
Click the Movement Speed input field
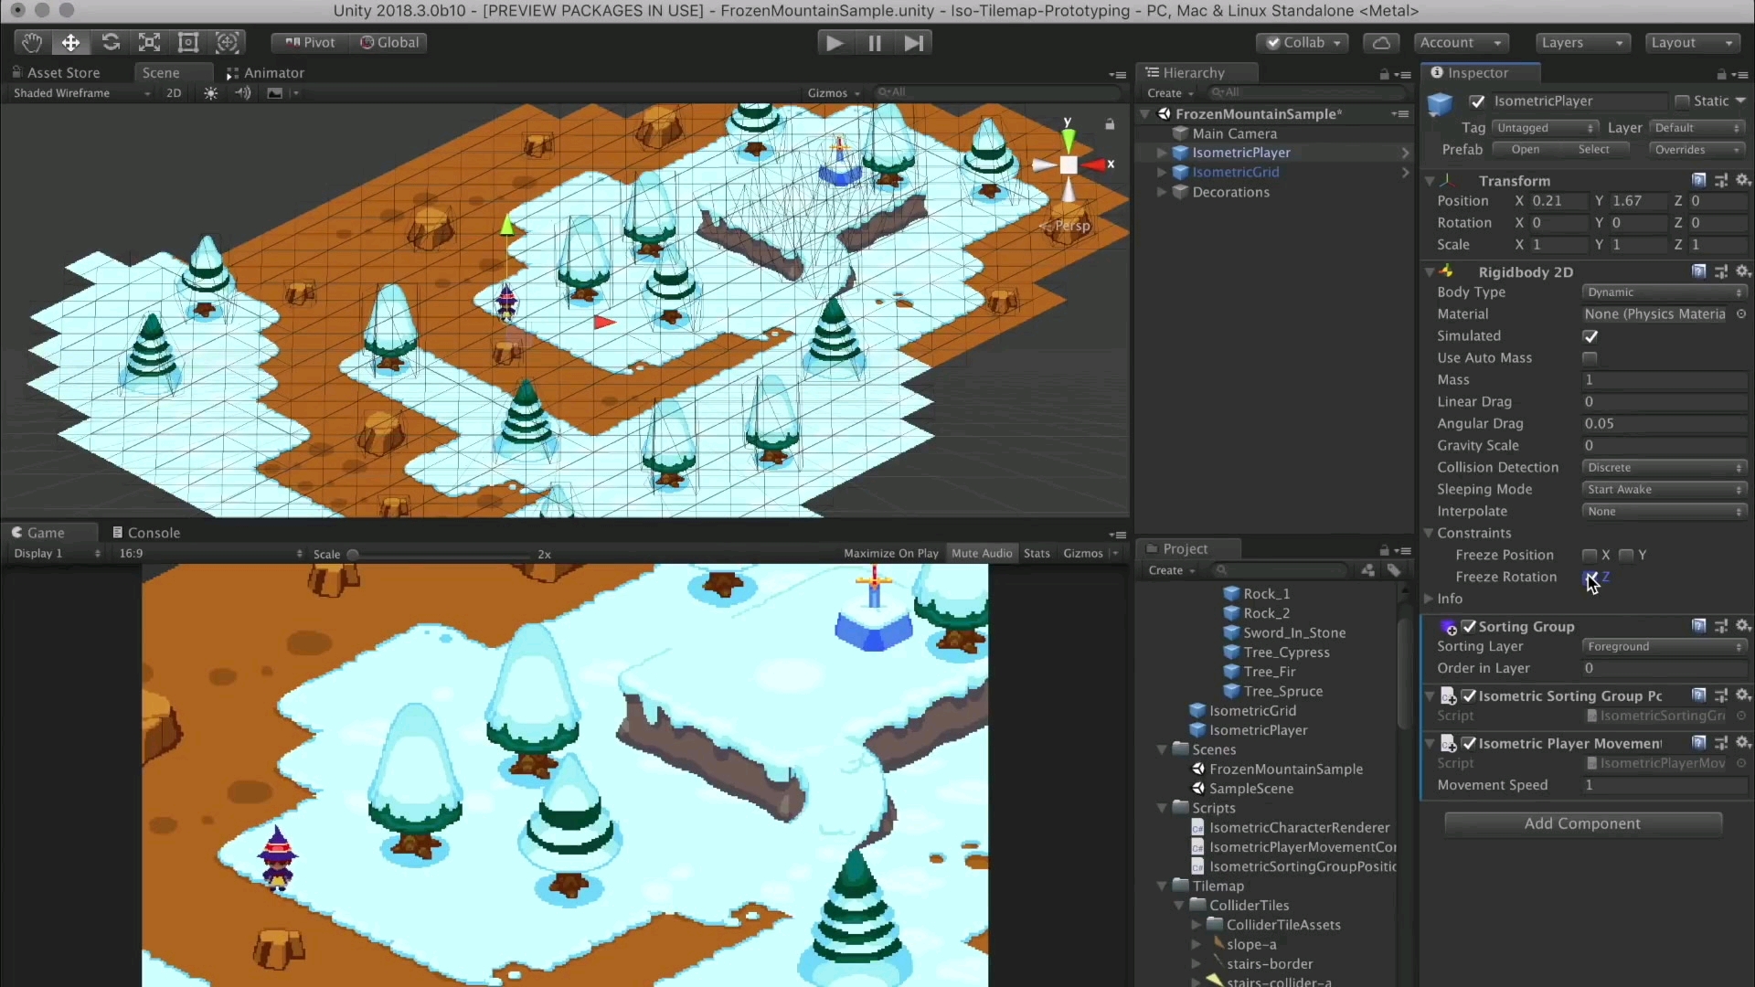1664,785
